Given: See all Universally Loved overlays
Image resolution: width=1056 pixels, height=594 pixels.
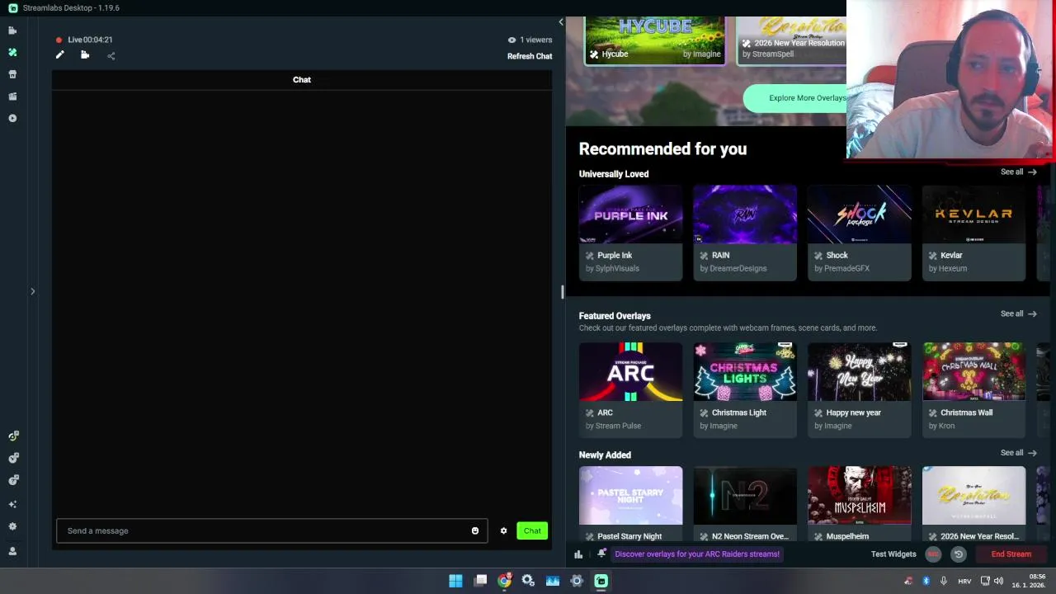Looking at the screenshot, I should 1018,172.
